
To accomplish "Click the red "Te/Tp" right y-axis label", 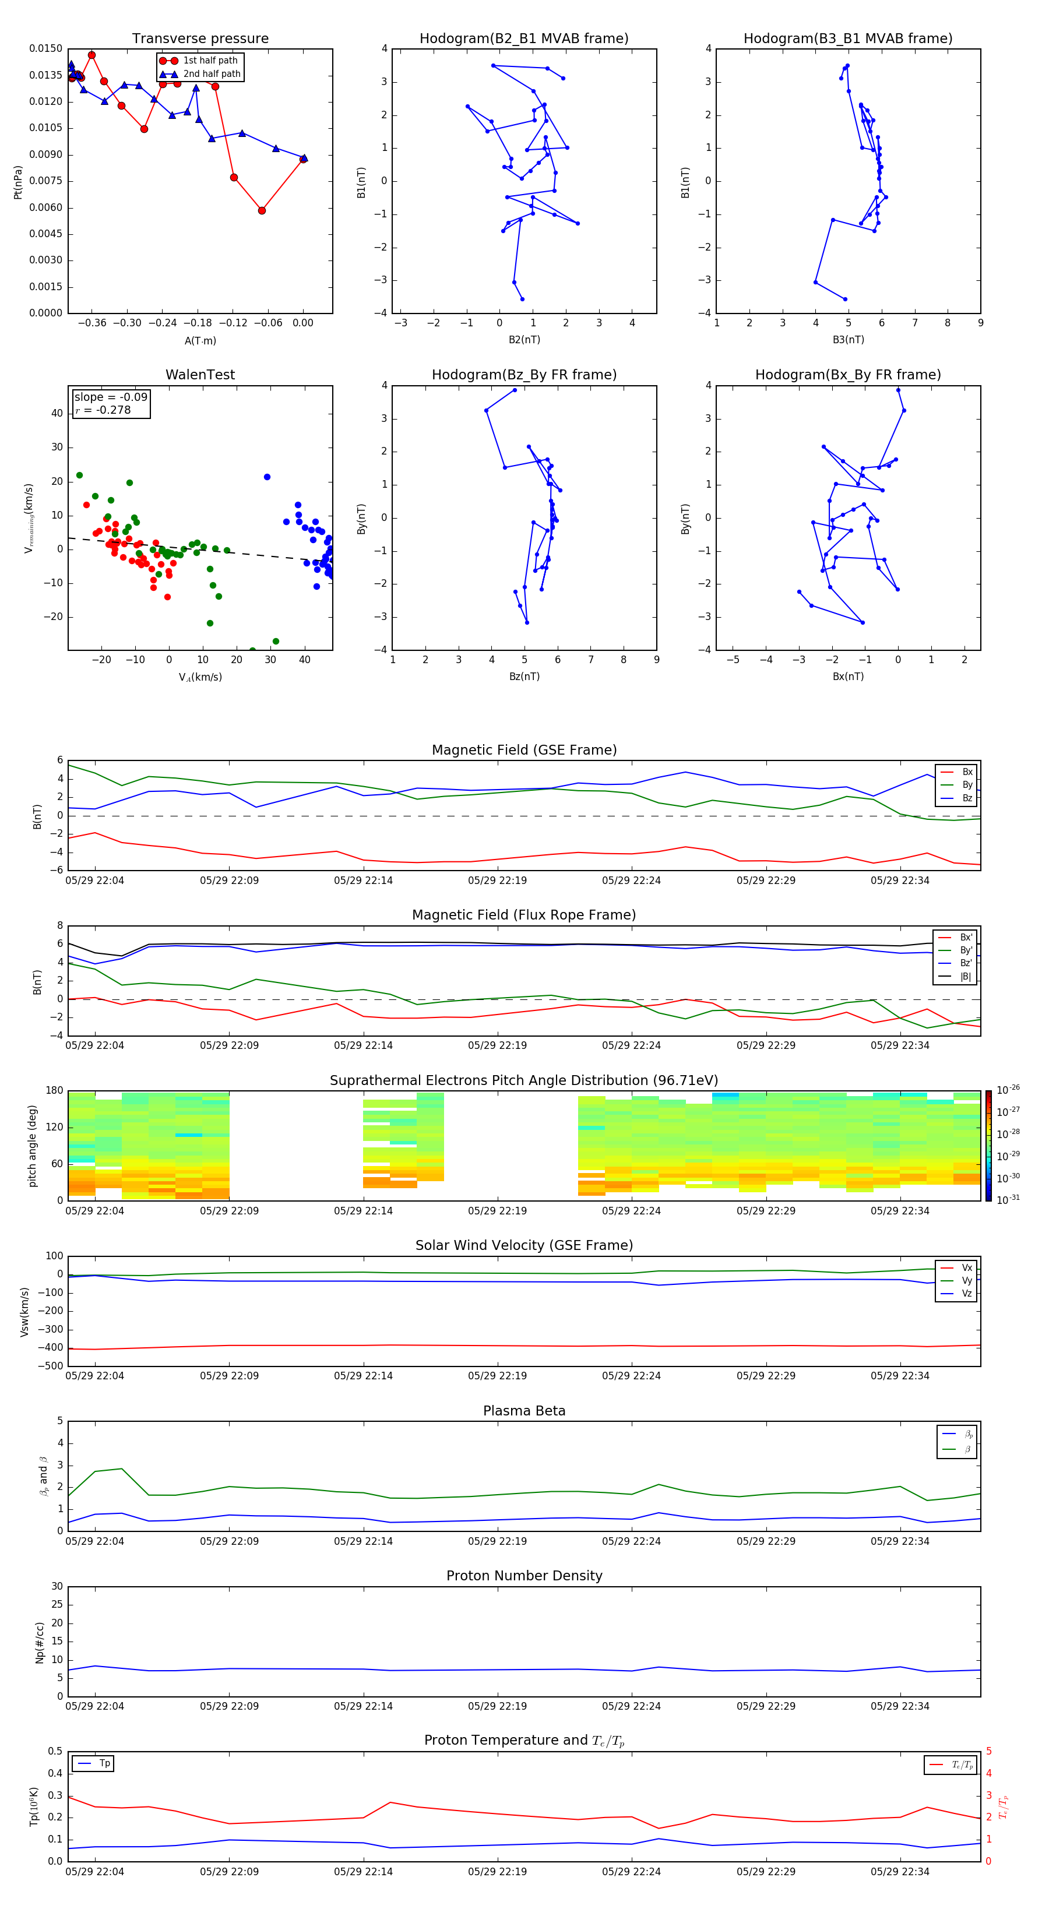I will (1003, 1806).
